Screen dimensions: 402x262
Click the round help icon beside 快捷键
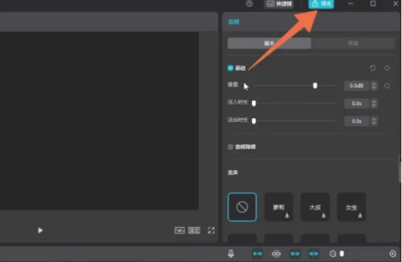[x=249, y=3]
